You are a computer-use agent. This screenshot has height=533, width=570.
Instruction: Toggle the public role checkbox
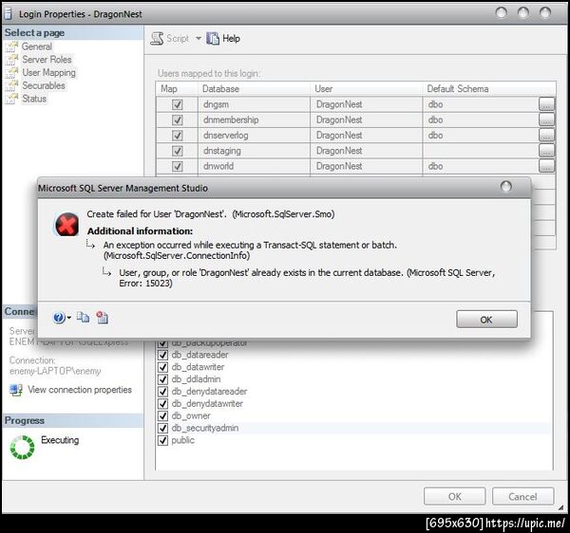[x=162, y=440]
